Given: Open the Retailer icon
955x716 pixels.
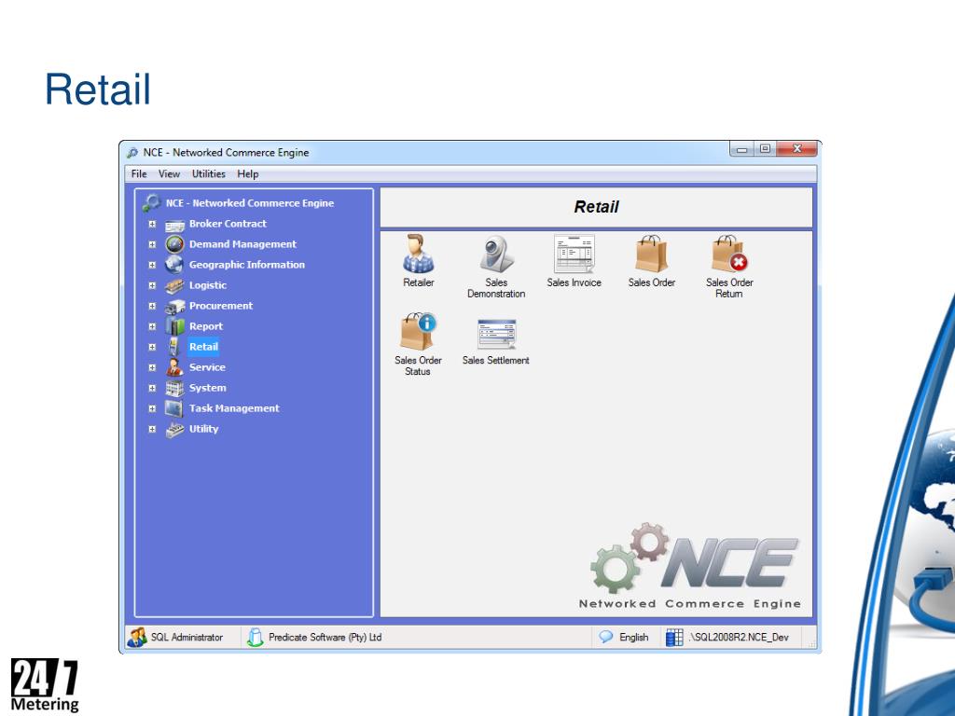Looking at the screenshot, I should pos(419,254).
